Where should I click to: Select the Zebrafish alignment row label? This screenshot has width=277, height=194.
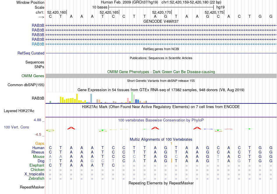pyautogui.click(x=36, y=179)
